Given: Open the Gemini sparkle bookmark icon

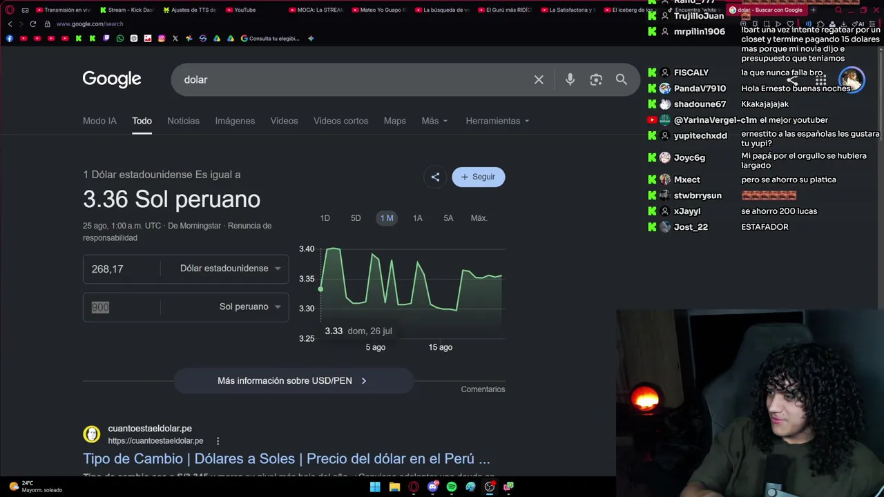Looking at the screenshot, I should click(x=311, y=39).
